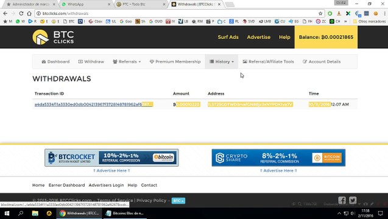Click the volume tray icon
Viewport: 388px width, 219px height.
pos(353,214)
